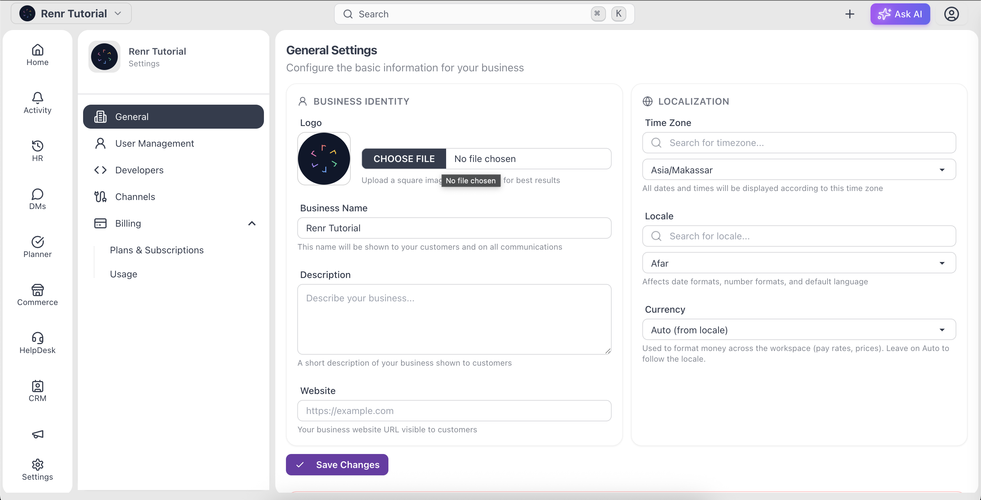Open the Afar locale dropdown
The width and height of the screenshot is (981, 500).
799,263
